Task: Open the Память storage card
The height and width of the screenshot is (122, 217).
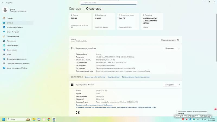Action: pos(80,21)
